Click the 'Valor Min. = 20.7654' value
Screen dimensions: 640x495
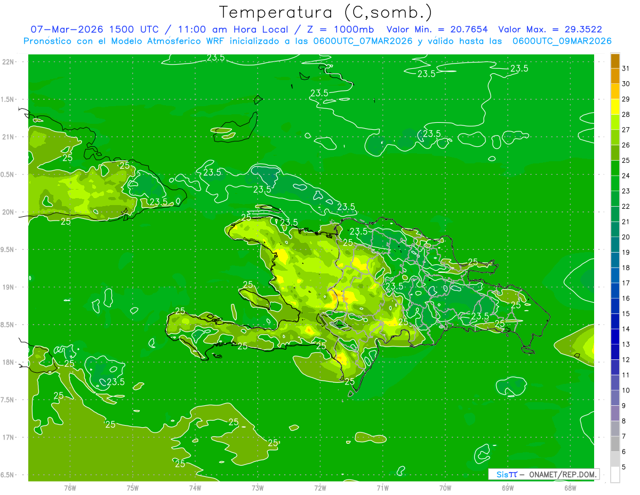437,29
